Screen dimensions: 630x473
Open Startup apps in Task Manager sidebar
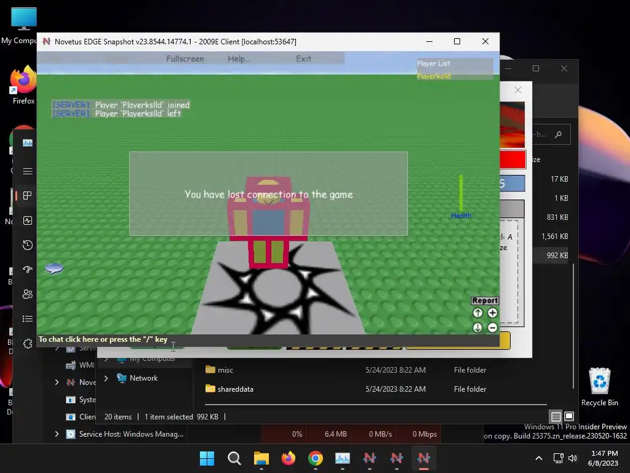(x=27, y=270)
